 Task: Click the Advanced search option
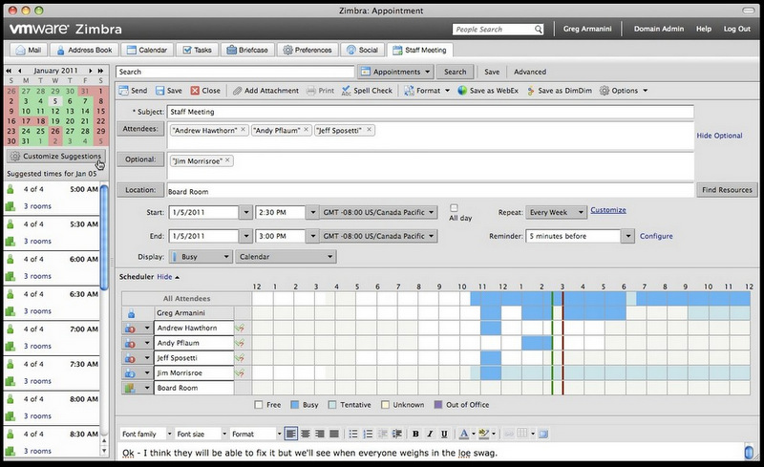(530, 72)
